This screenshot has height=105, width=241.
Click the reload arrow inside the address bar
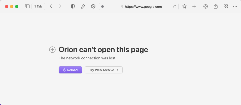pyautogui.click(x=175, y=7)
